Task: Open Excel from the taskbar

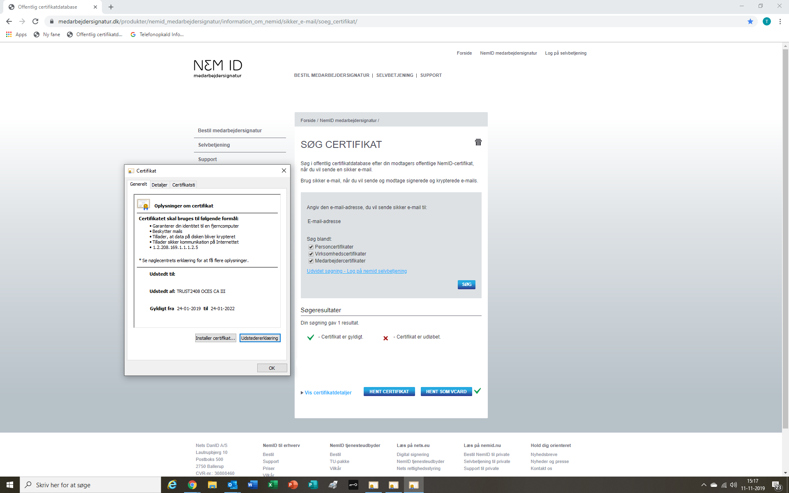Action: [x=272, y=485]
